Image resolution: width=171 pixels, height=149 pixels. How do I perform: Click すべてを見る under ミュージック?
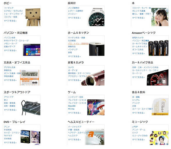click(138, 139)
